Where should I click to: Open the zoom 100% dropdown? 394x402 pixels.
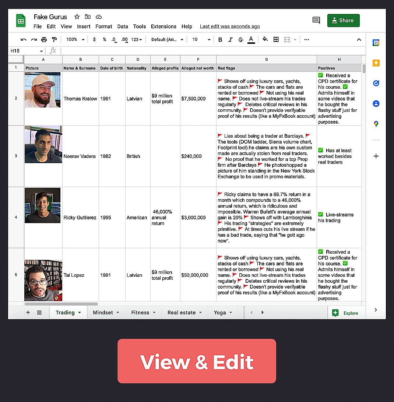pyautogui.click(x=75, y=39)
